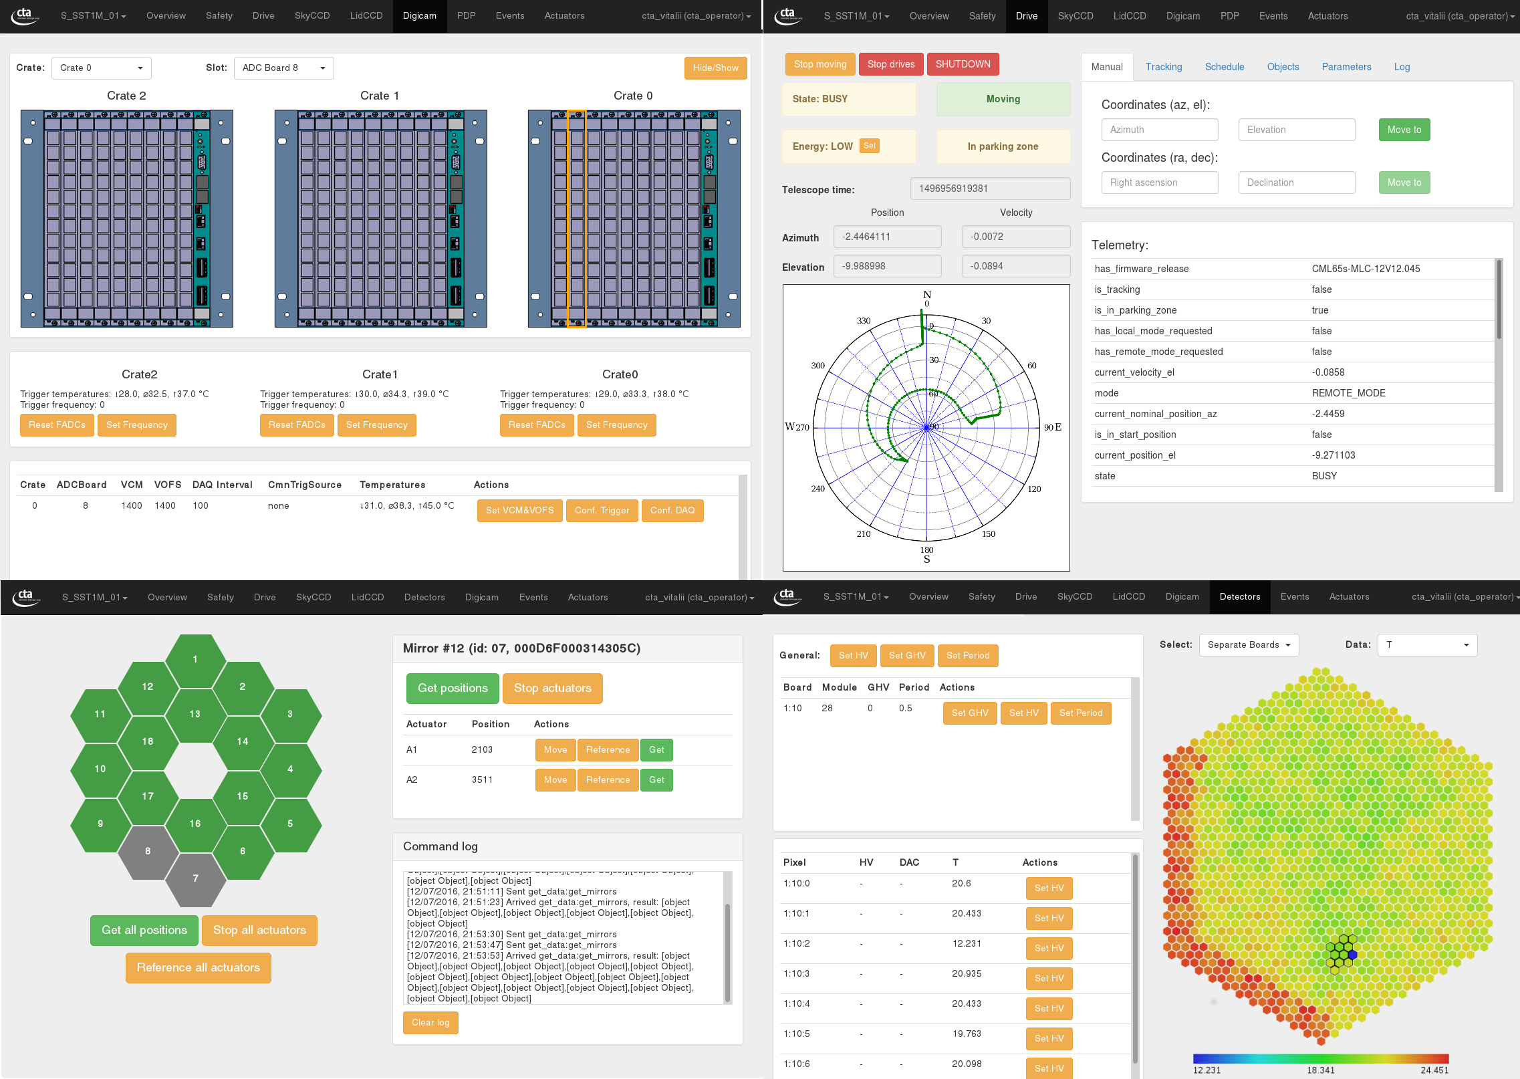Select mirror hexagon number 13
Viewport: 1520px width, 1079px height.
click(195, 714)
